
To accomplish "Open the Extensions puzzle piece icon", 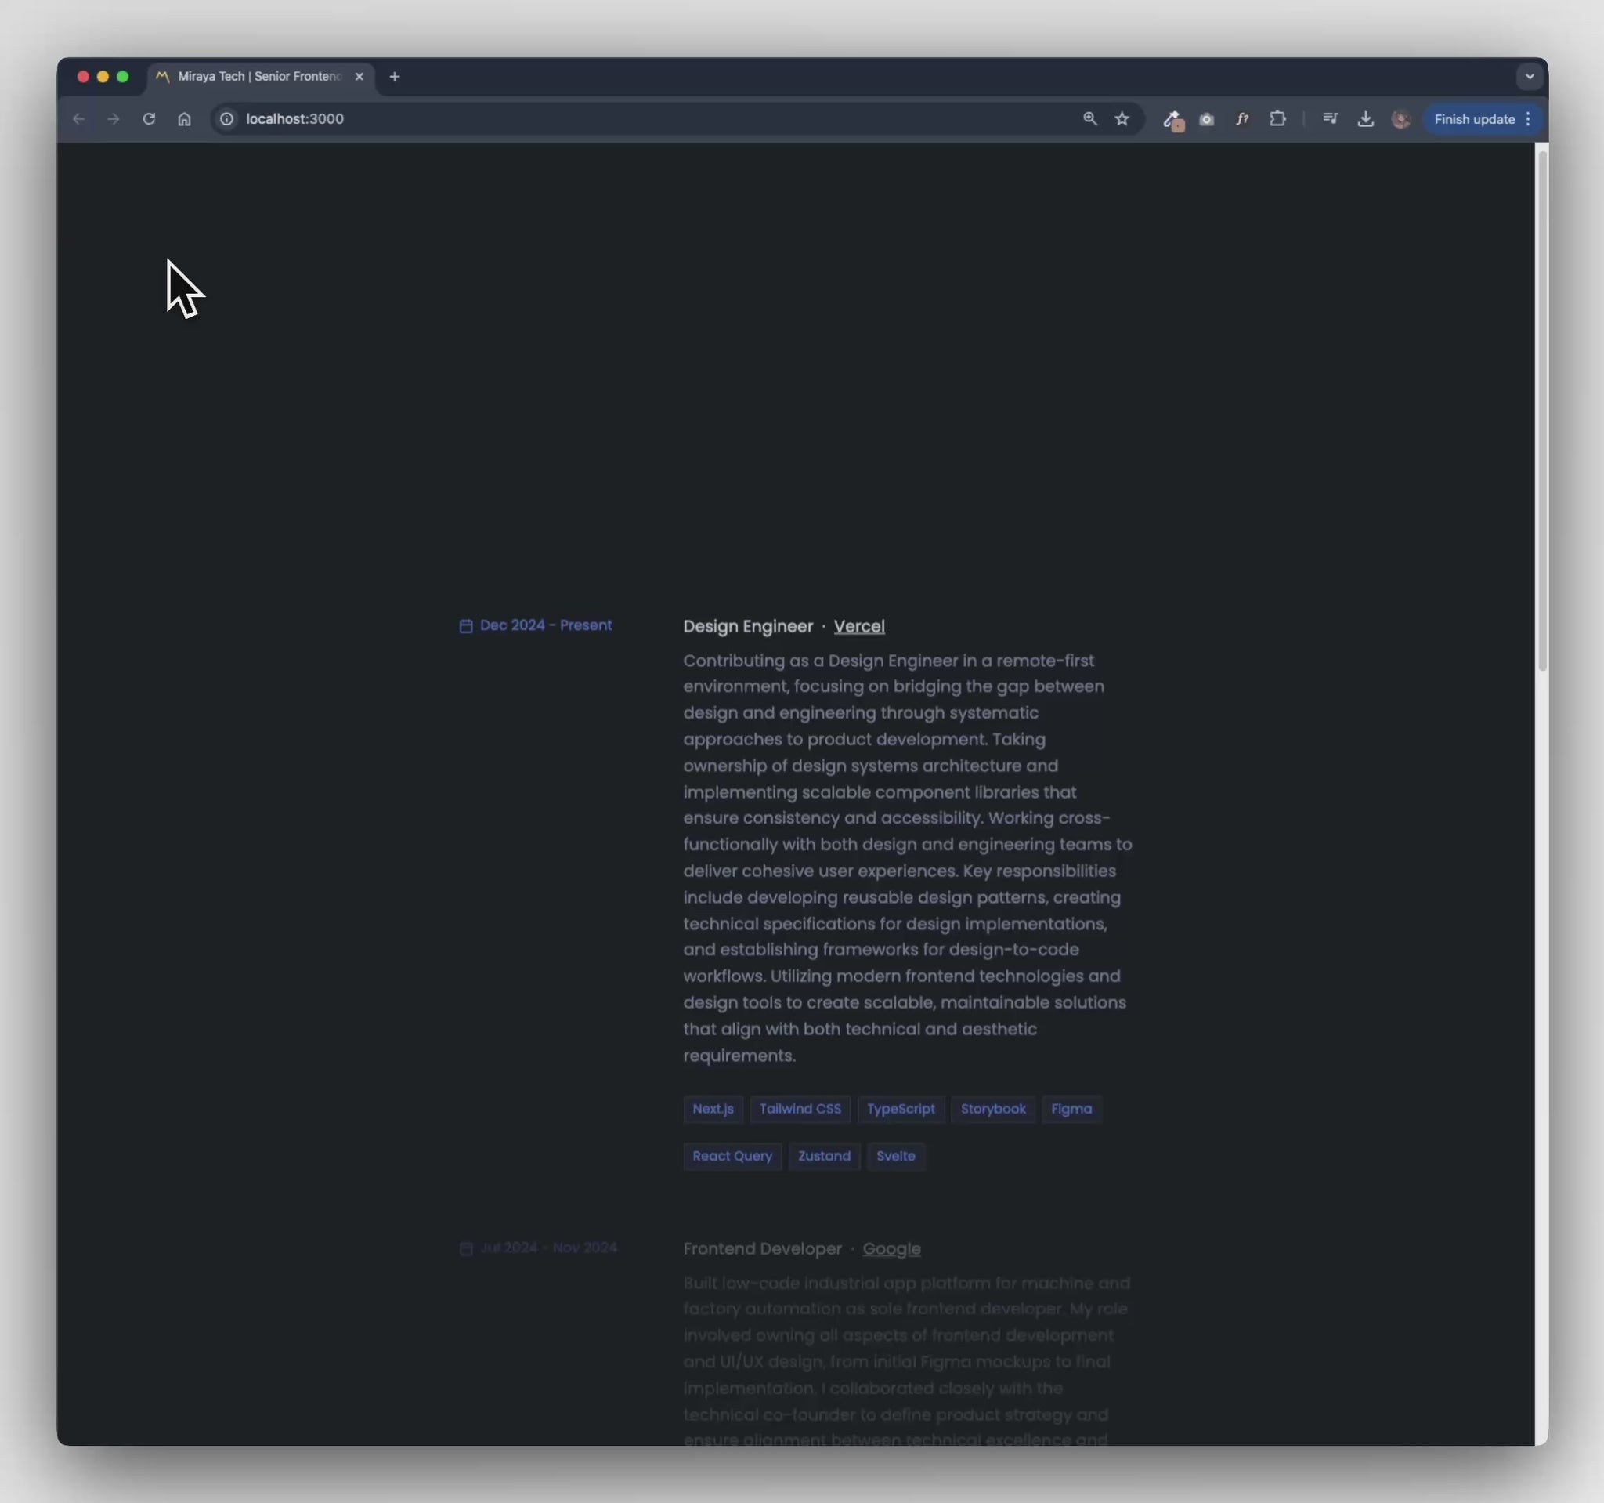I will pos(1277,118).
